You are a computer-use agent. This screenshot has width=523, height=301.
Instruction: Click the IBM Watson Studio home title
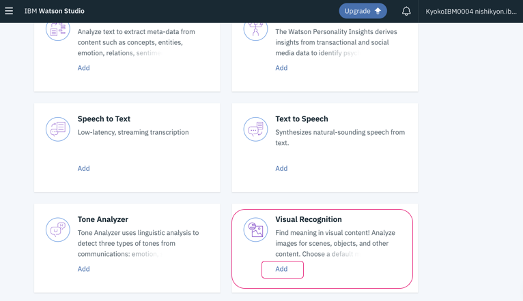(x=54, y=11)
